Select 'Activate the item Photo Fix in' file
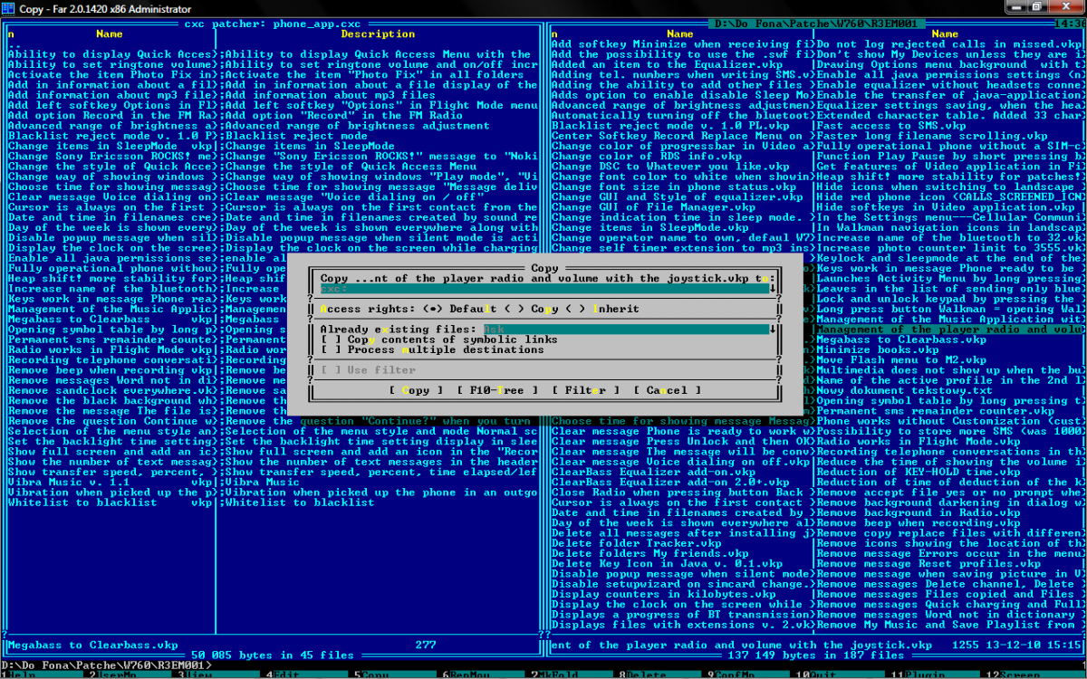Screen dimensions: 1087x679 110,75
